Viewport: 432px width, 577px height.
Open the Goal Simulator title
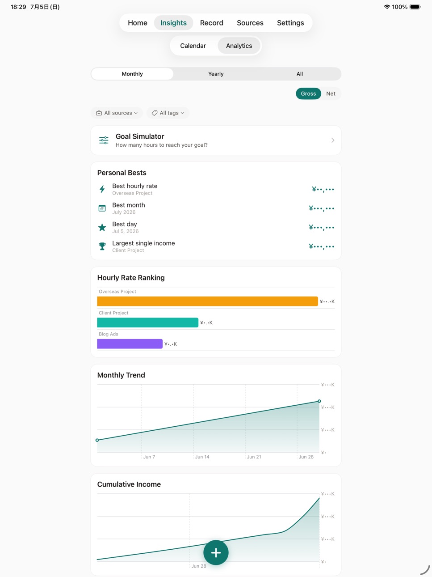click(140, 136)
